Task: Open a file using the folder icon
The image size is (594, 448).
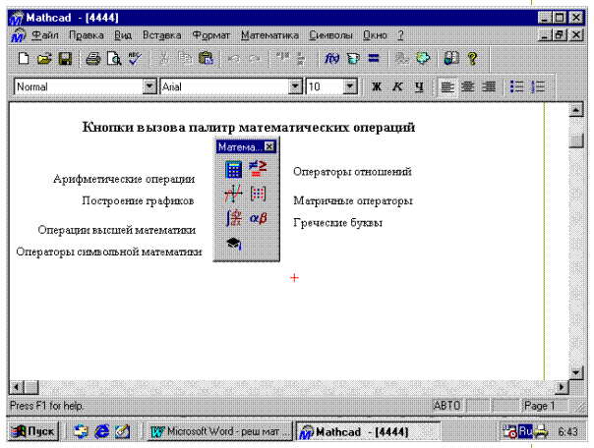Action: pyautogui.click(x=44, y=59)
